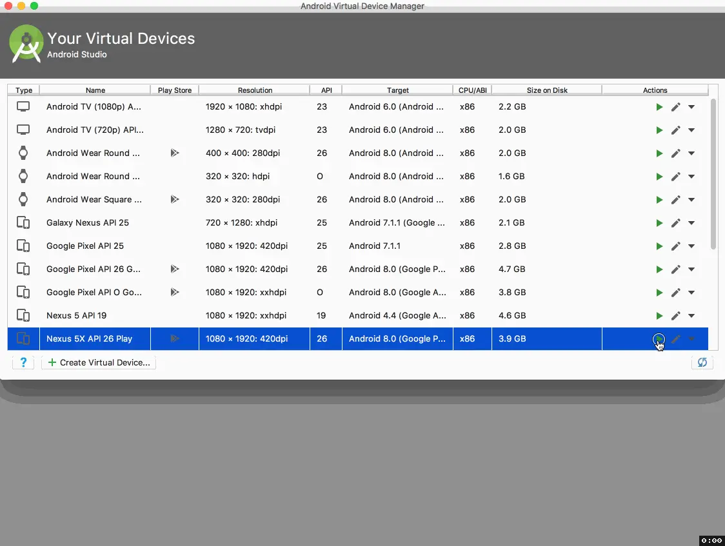Select the Nexus 5X API 26 Play name
The image size is (725, 546).
point(89,338)
